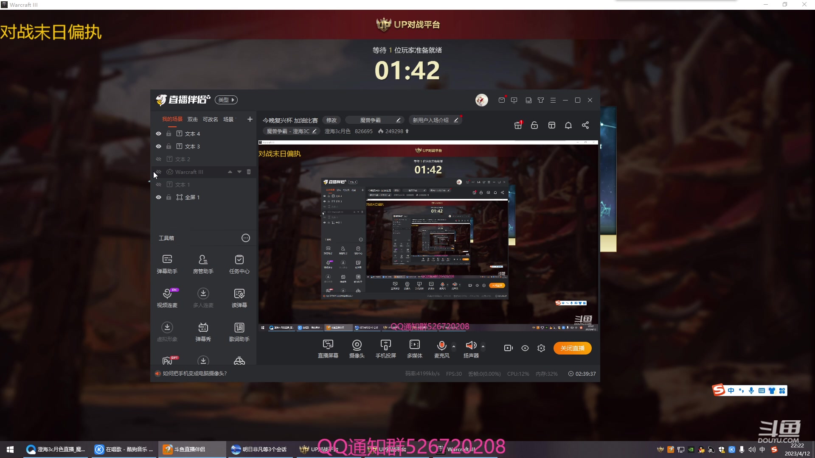Open toolbox more options circle

click(x=246, y=238)
